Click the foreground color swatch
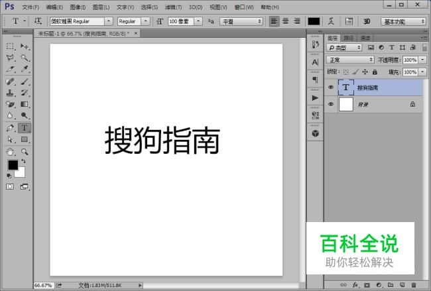Image resolution: width=431 pixels, height=291 pixels. (13, 165)
